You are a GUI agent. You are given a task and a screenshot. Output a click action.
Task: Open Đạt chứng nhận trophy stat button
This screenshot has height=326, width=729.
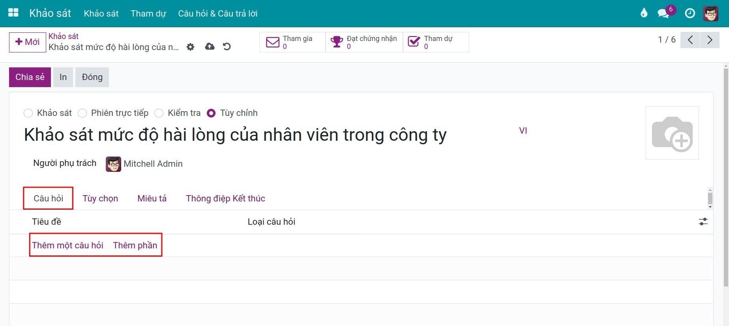(364, 42)
